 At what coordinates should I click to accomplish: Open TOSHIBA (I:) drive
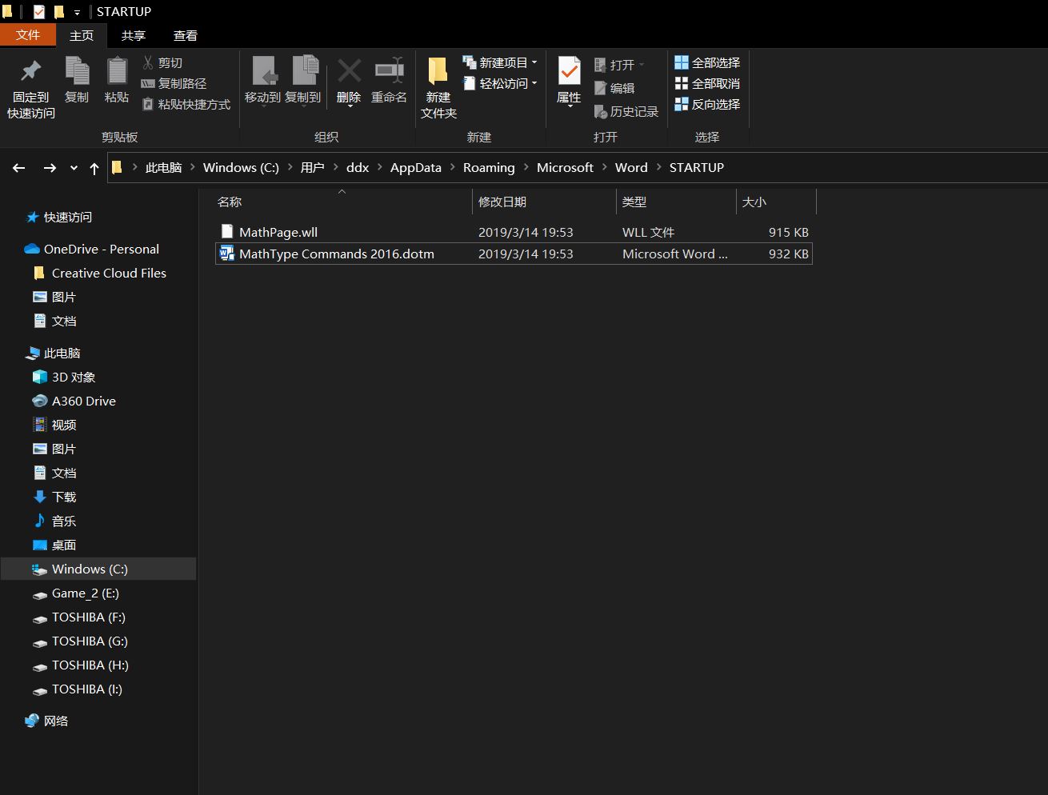(86, 689)
